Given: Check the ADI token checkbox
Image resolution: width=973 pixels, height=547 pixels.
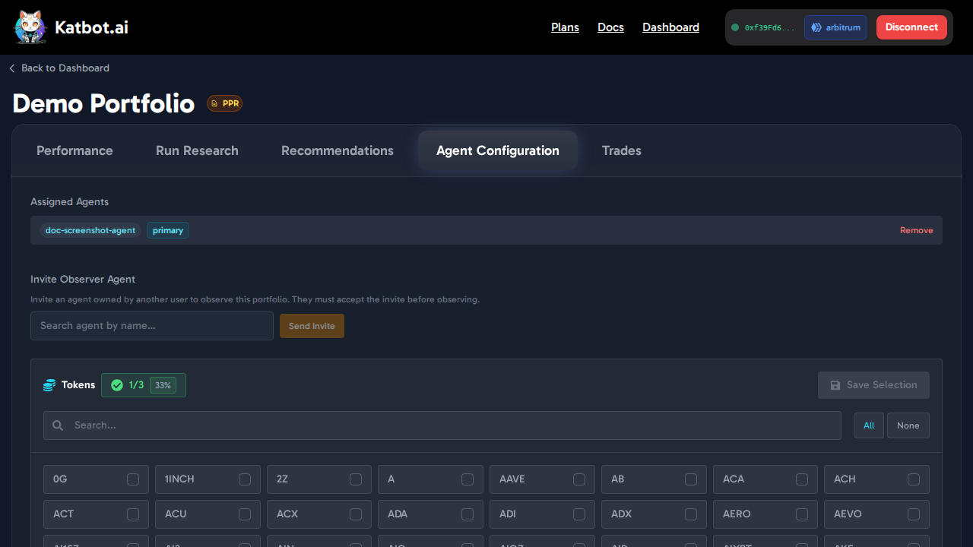Looking at the screenshot, I should 579,514.
